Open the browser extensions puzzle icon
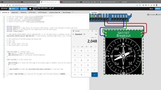The image size is (161, 90). pyautogui.click(x=146, y=5)
